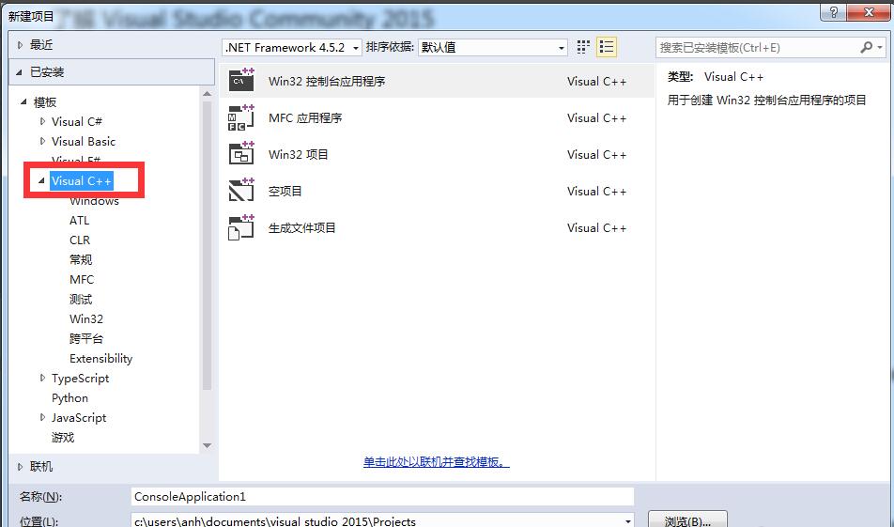
Task: Select the Visual Basic tree label
Action: coord(84,141)
